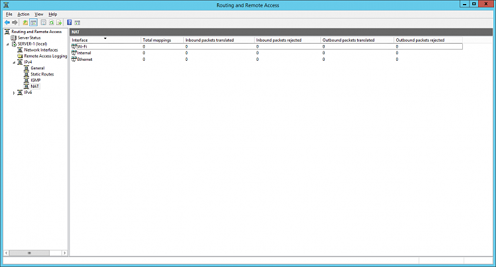Select IGMP under IPv4
Viewport: 496px width, 267px height.
(36, 80)
